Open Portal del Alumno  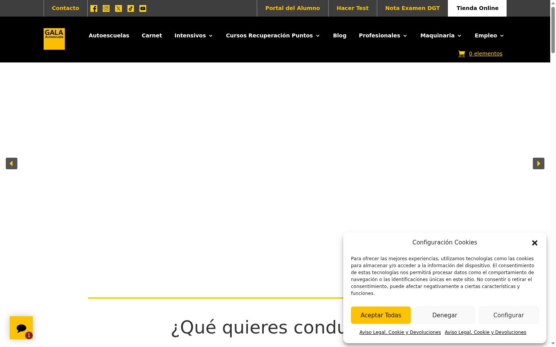coord(293,8)
